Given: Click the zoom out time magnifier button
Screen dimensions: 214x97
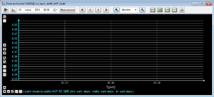Looking at the screenshot, I should coord(142,10).
